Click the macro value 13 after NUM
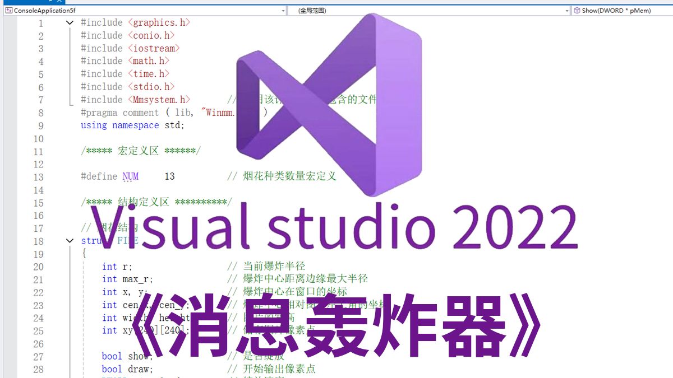 [169, 177]
